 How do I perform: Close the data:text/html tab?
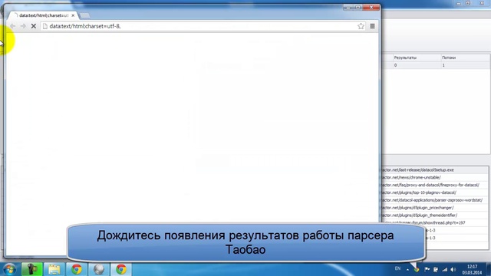click(x=73, y=15)
